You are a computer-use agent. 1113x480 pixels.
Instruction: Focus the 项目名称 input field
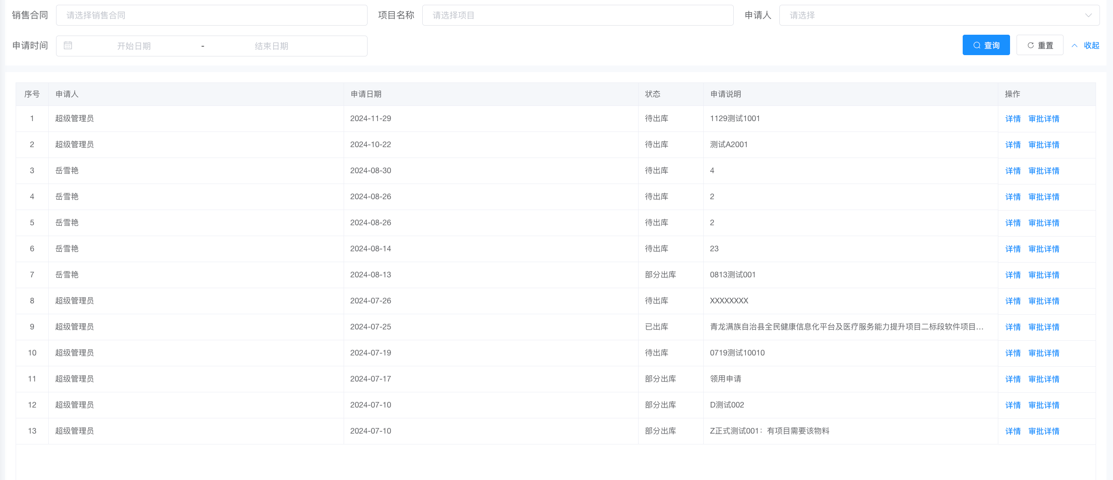577,15
